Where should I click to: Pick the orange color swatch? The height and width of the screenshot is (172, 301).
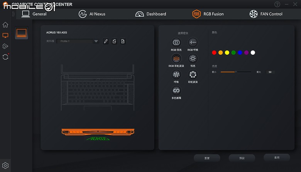point(221,52)
